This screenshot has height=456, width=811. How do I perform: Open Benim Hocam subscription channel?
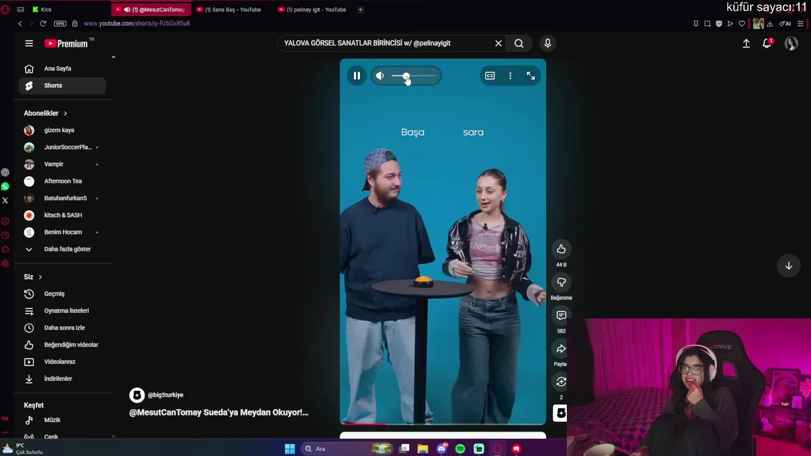point(62,232)
